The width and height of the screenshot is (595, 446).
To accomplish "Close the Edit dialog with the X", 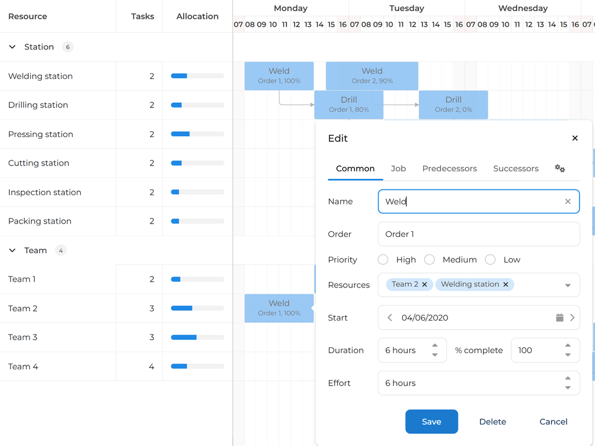I will 575,138.
